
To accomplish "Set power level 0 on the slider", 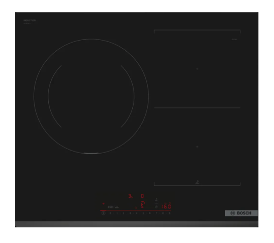I will (110, 213).
